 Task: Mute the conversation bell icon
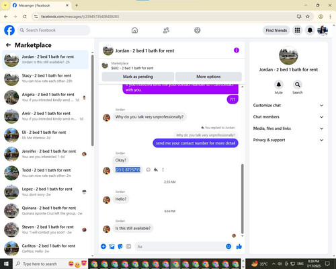279,85
